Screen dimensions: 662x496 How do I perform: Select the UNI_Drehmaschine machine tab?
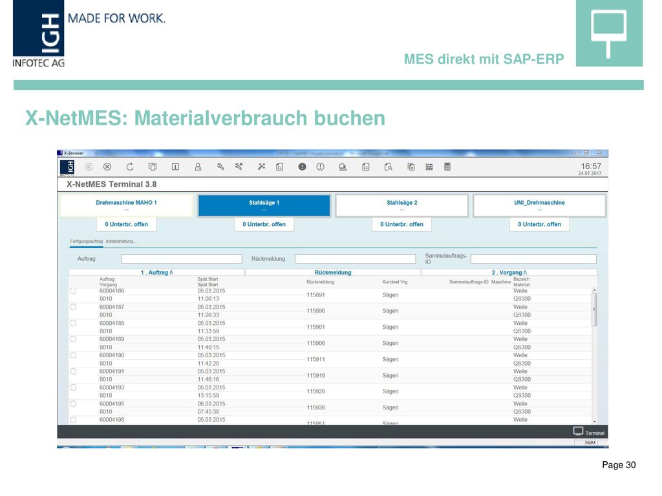[540, 205]
